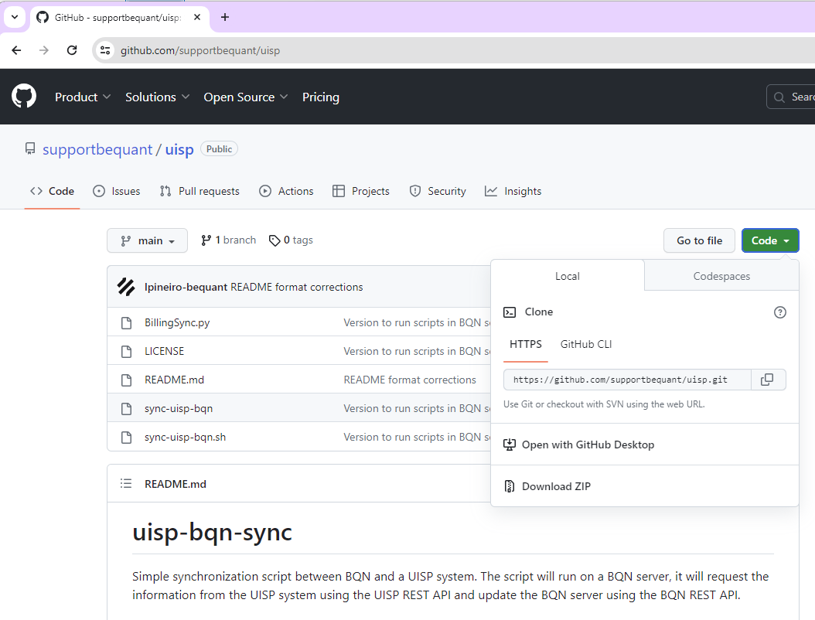Screen dimensions: 815x620
Task: Open the main branch selector dropdown
Action: 147,240
